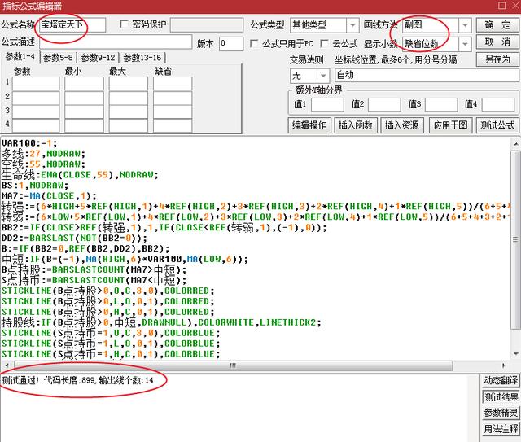Click the 版本 number field
521x442 pixels.
click(x=230, y=43)
